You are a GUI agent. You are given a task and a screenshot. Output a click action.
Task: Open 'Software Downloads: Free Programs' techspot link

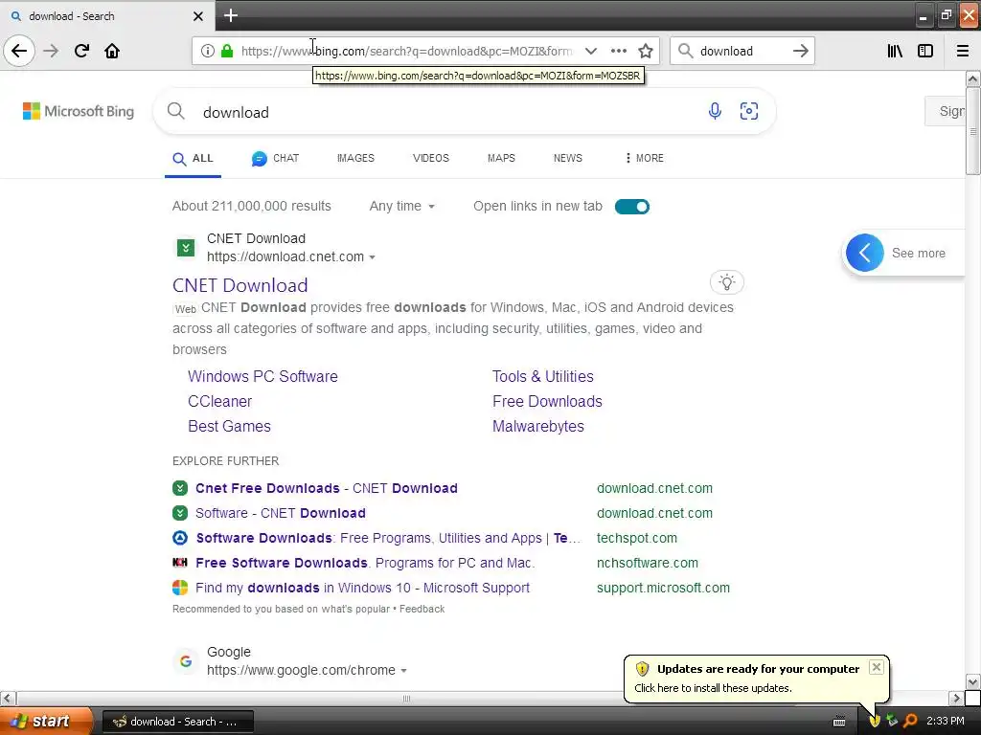coord(388,538)
